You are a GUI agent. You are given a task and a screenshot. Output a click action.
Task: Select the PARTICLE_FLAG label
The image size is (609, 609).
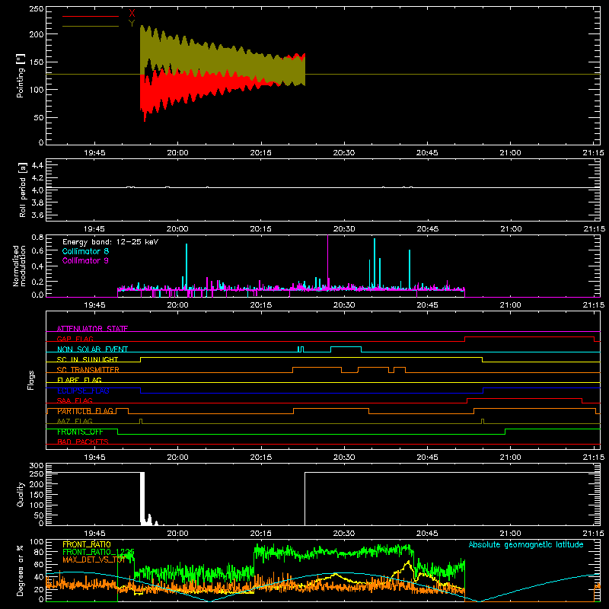[x=85, y=411]
